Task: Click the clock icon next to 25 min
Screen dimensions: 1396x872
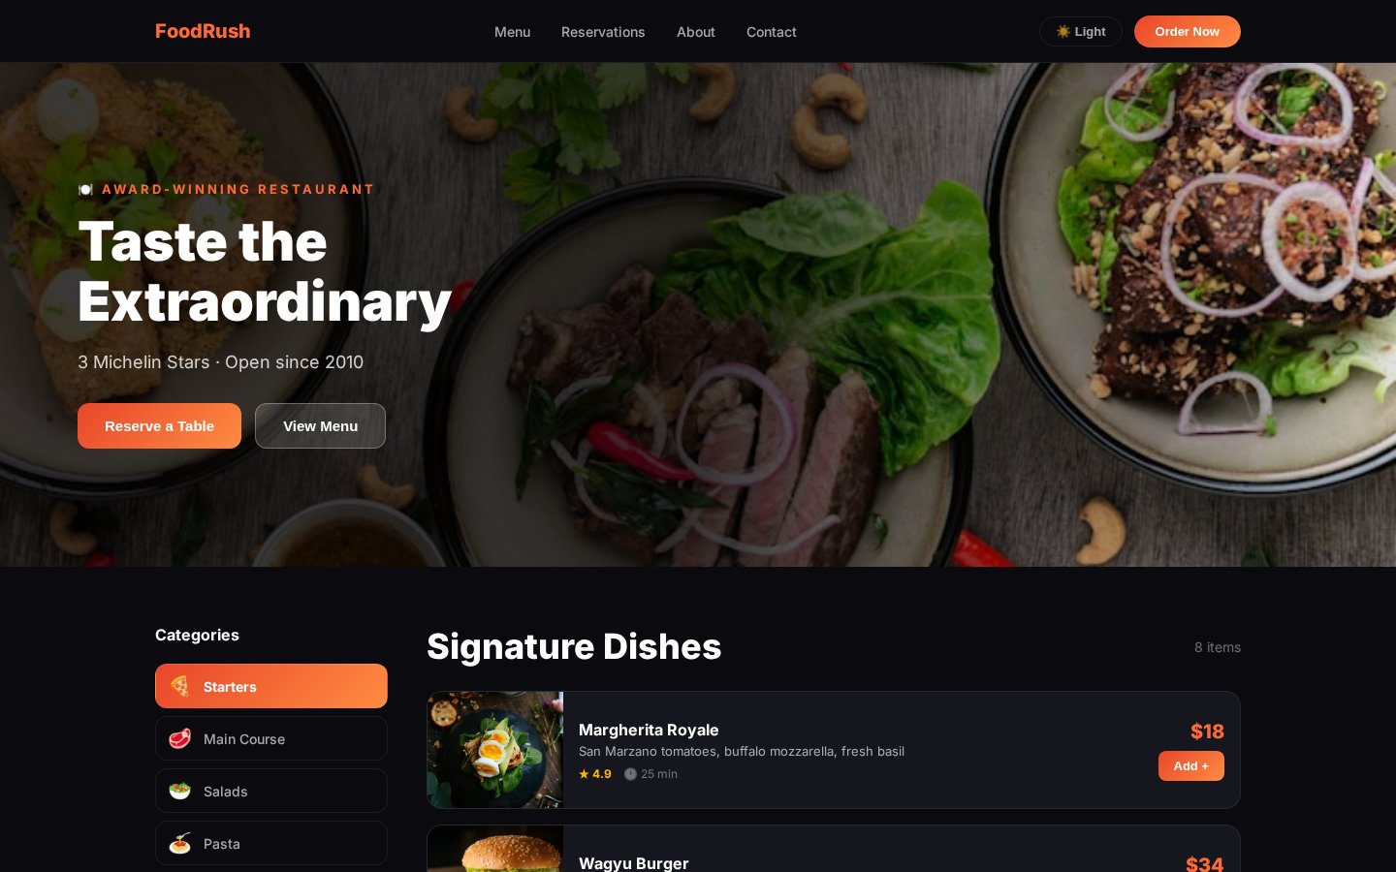Action: click(630, 774)
